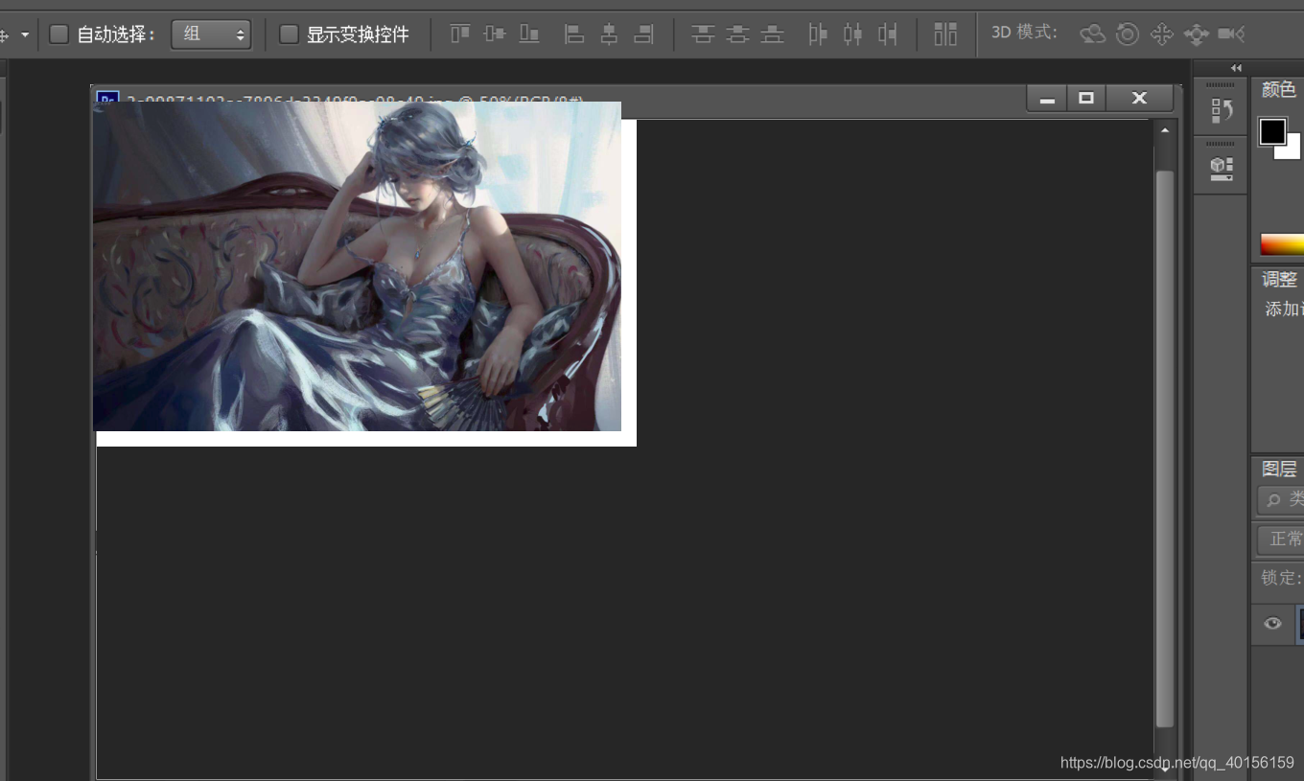Align horizontal centers of layers
This screenshot has width=1304, height=781.
609,34
